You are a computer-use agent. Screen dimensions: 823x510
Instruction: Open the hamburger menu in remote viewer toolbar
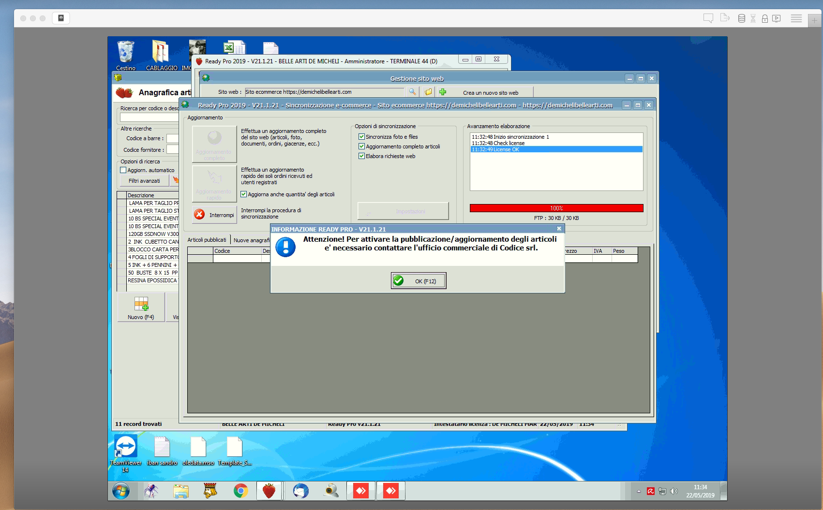click(x=796, y=18)
